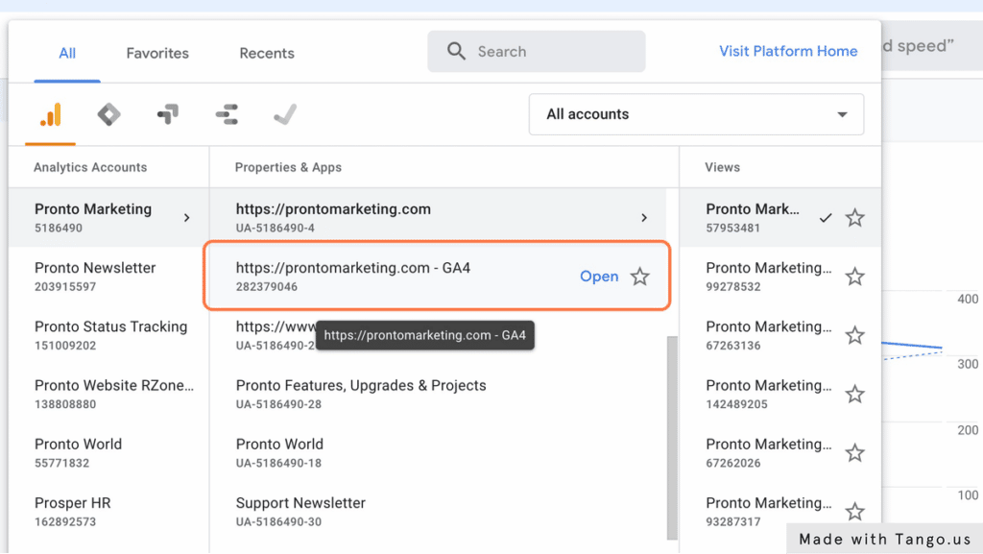Viewport: 983px width, 554px height.
Task: Switch to the Tag Manager product icon
Action: 109,114
